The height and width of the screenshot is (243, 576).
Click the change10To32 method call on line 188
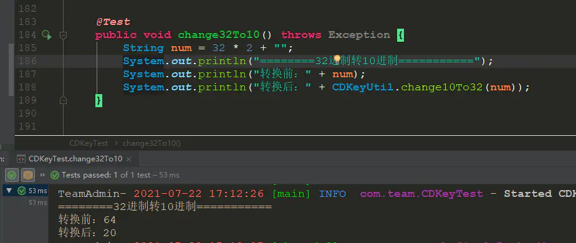click(x=442, y=87)
